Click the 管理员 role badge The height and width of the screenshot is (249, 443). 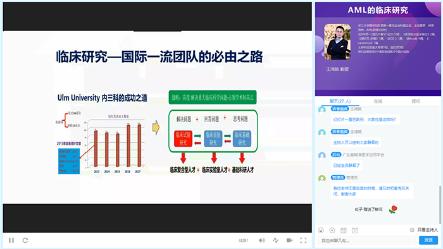click(338, 178)
